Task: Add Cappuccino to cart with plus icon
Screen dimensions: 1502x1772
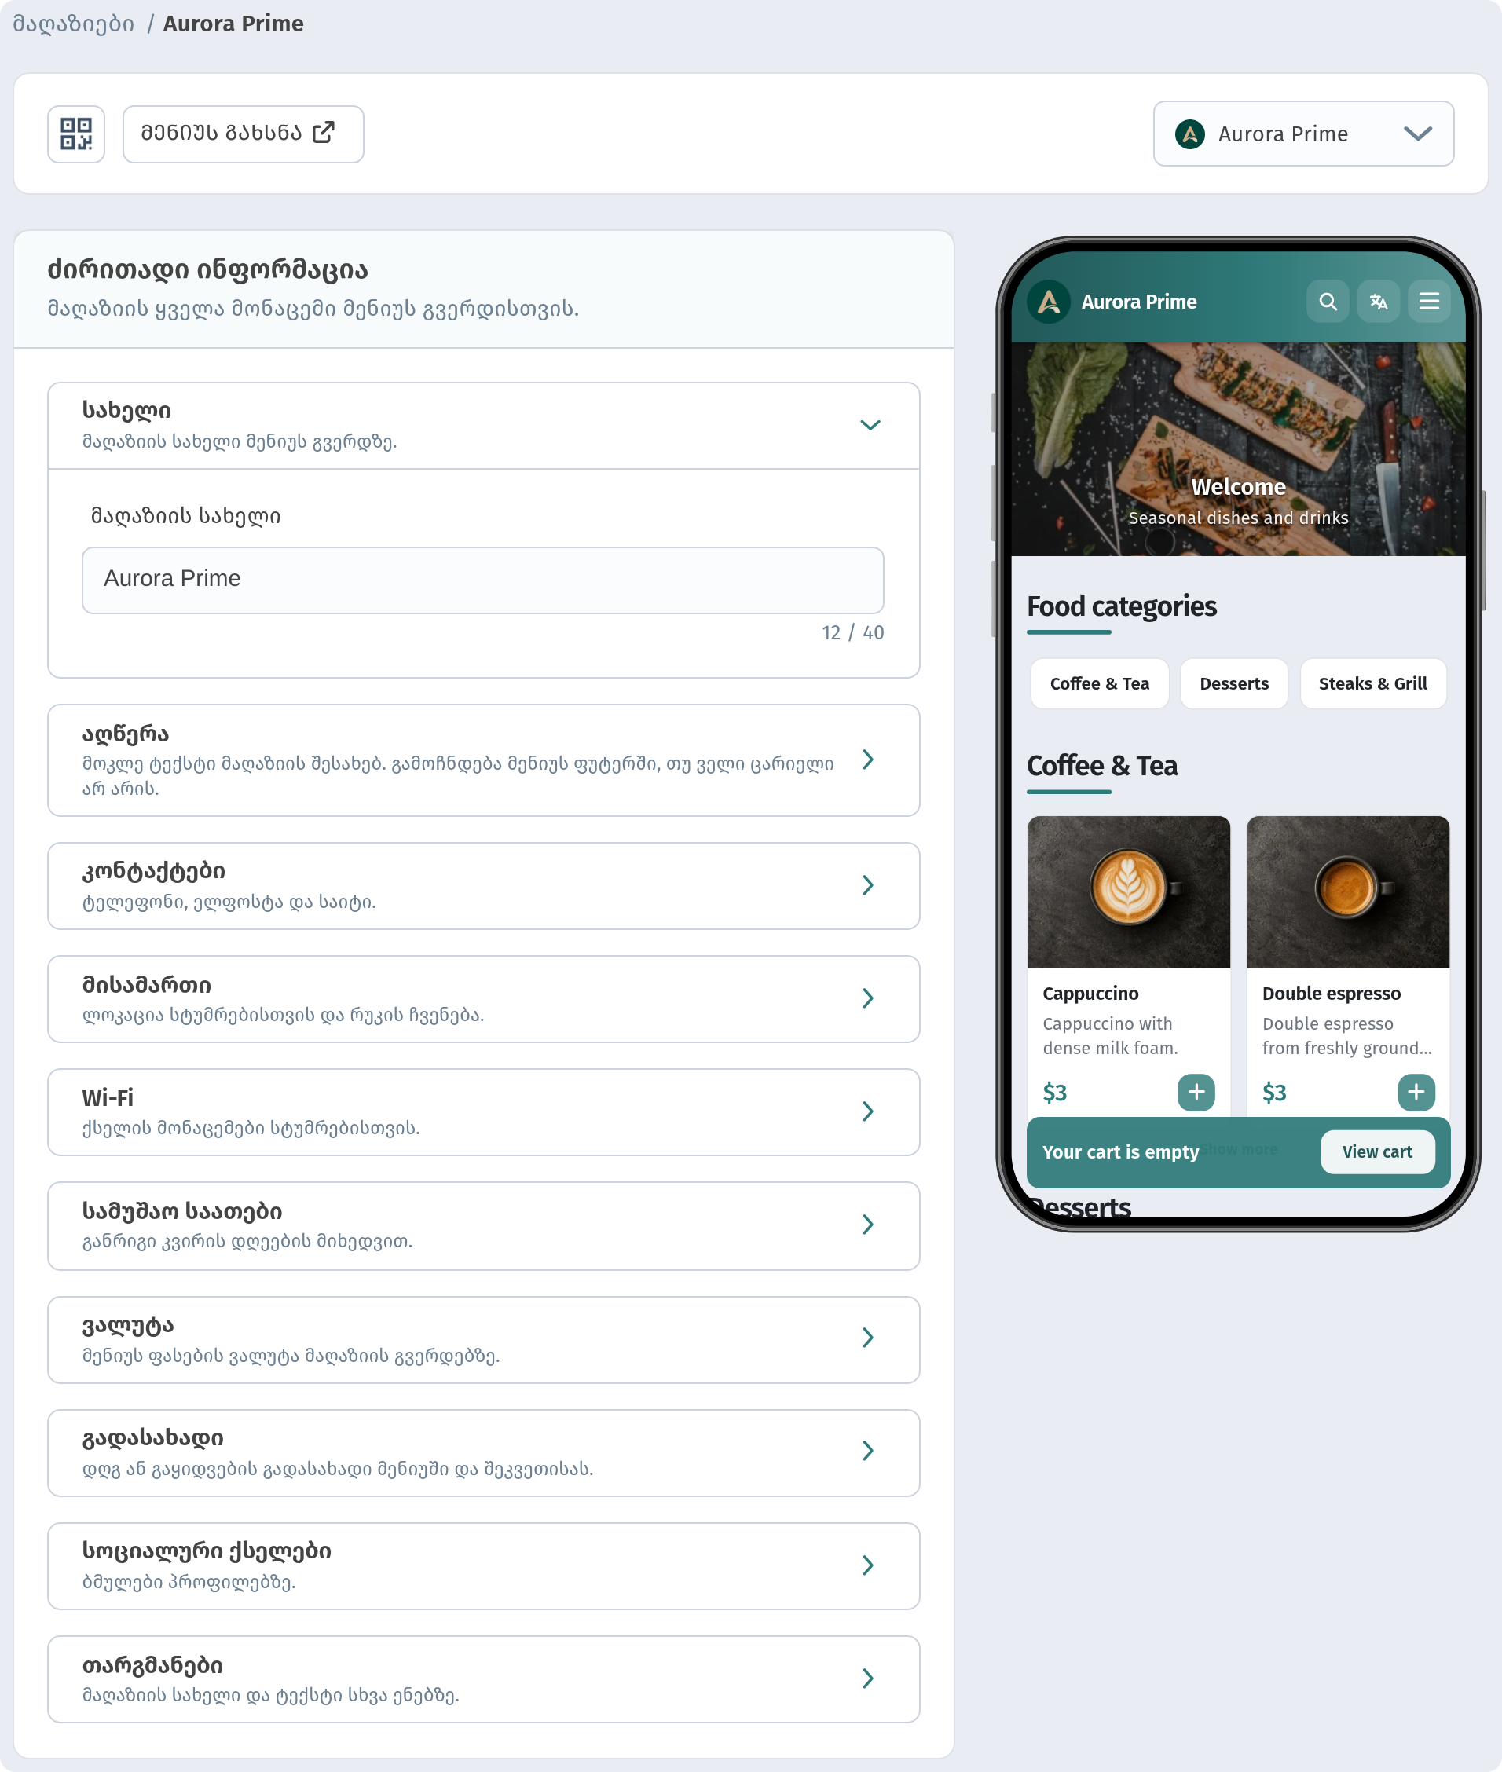Action: [x=1196, y=1092]
